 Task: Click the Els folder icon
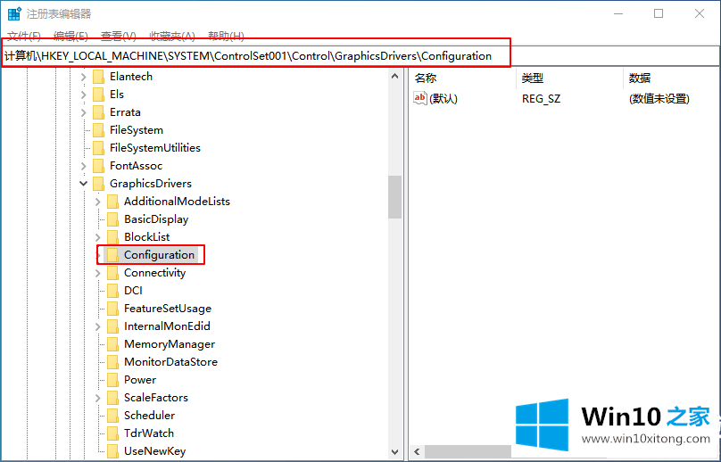click(98, 95)
